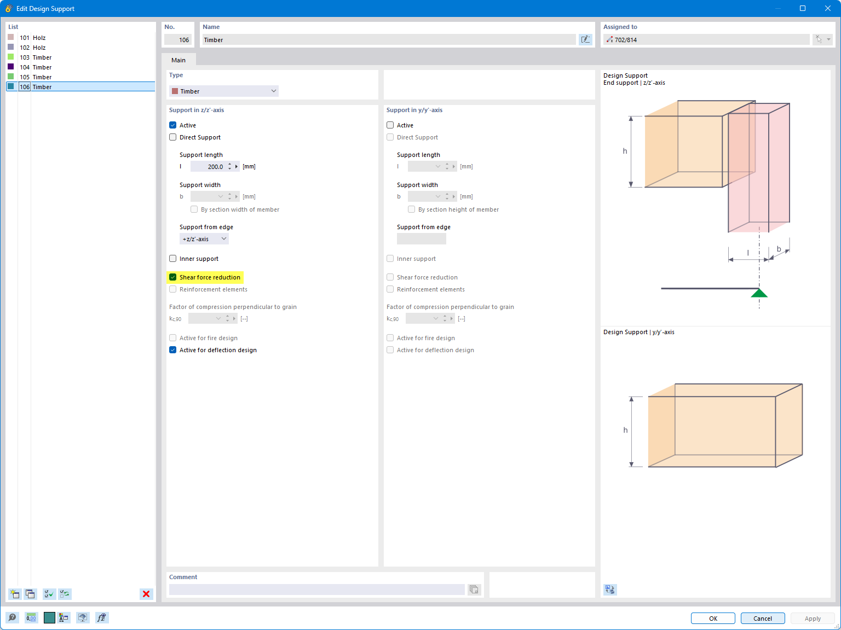The height and width of the screenshot is (630, 841).
Task: Click the teal color box in bottom toolbar
Action: point(49,617)
